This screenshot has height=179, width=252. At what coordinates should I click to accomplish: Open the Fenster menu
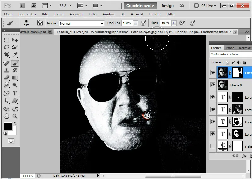point(155,14)
